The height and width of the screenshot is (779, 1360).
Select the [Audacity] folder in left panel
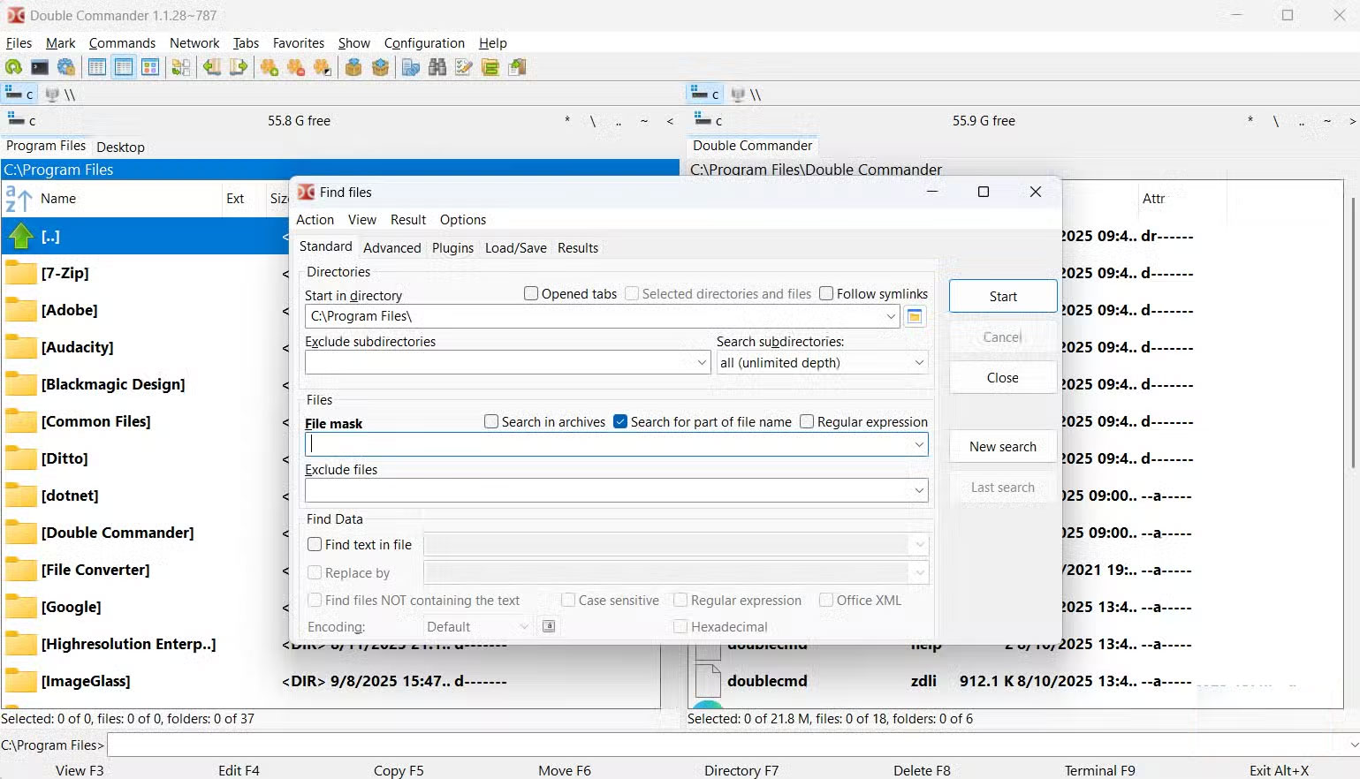[x=76, y=347]
